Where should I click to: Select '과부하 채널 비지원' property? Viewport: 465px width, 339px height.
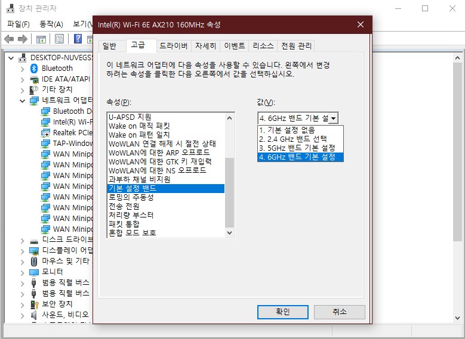click(165, 179)
